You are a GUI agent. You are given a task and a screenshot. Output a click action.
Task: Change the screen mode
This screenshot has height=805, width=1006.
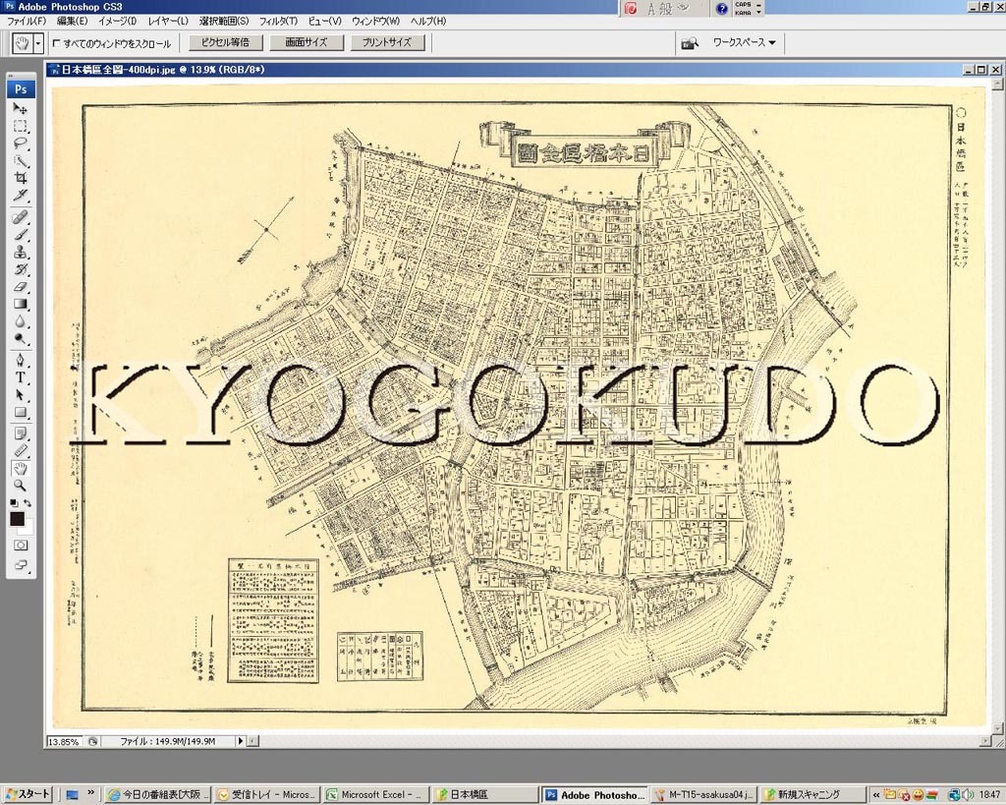21,565
